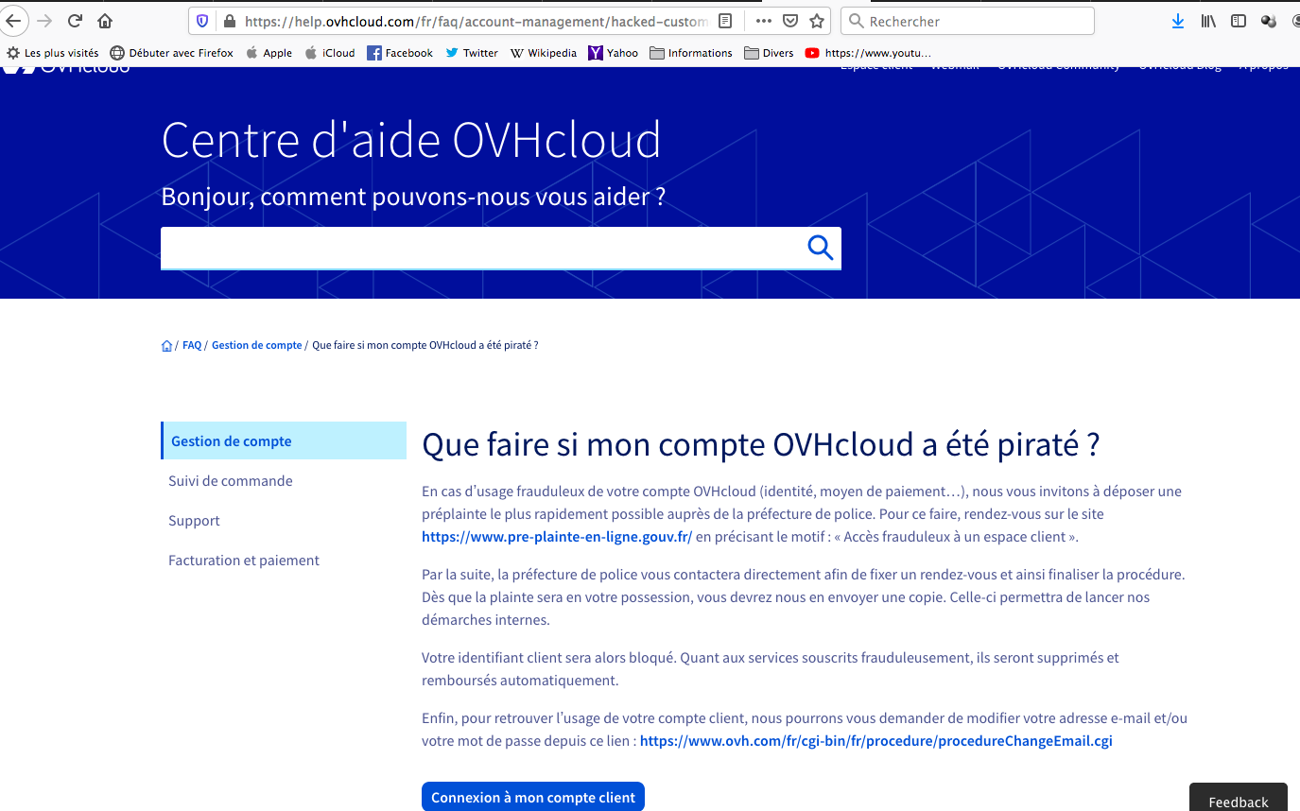This screenshot has width=1300, height=811.
Task: Expand the Divers bookmarks folder
Action: [769, 53]
